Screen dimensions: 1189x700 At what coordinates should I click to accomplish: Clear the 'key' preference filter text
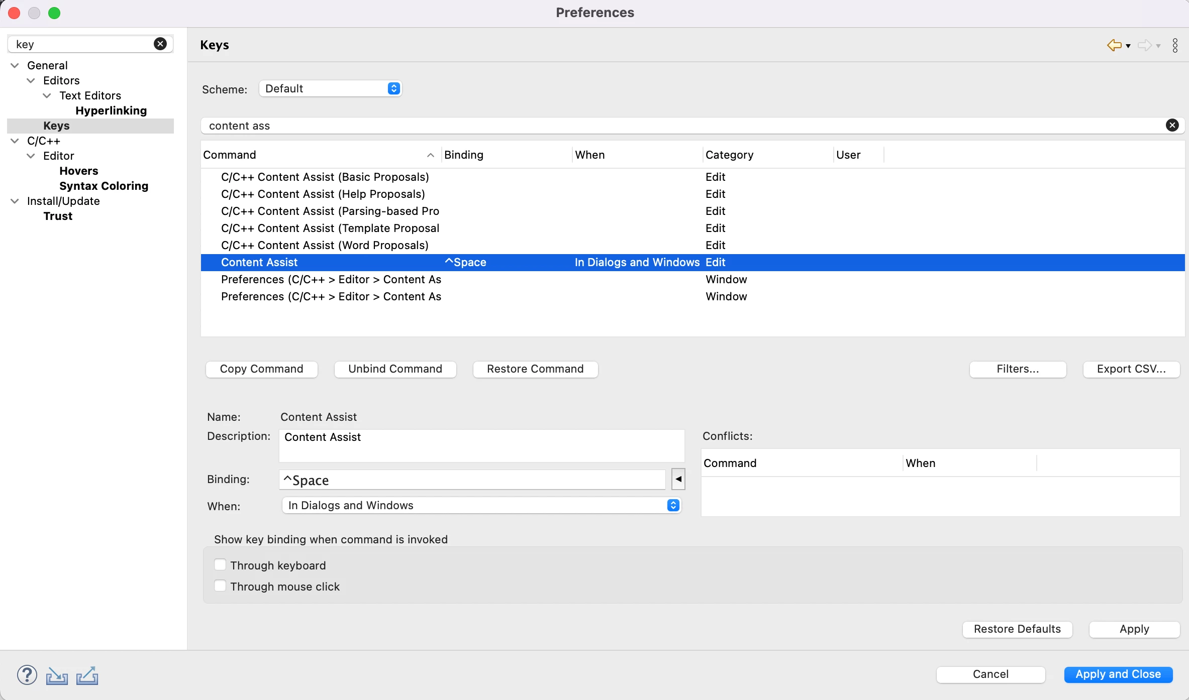point(160,44)
